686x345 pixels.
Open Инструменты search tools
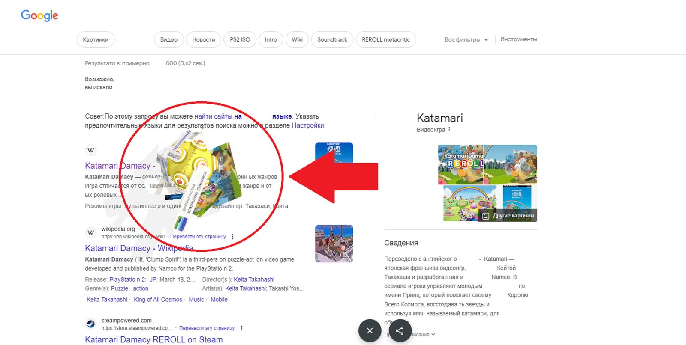518,39
